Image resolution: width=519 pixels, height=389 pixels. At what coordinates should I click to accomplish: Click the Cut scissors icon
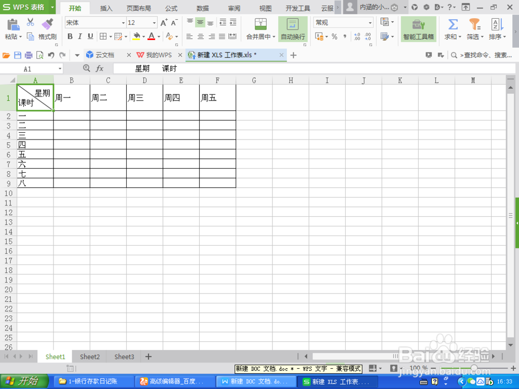coord(31,22)
